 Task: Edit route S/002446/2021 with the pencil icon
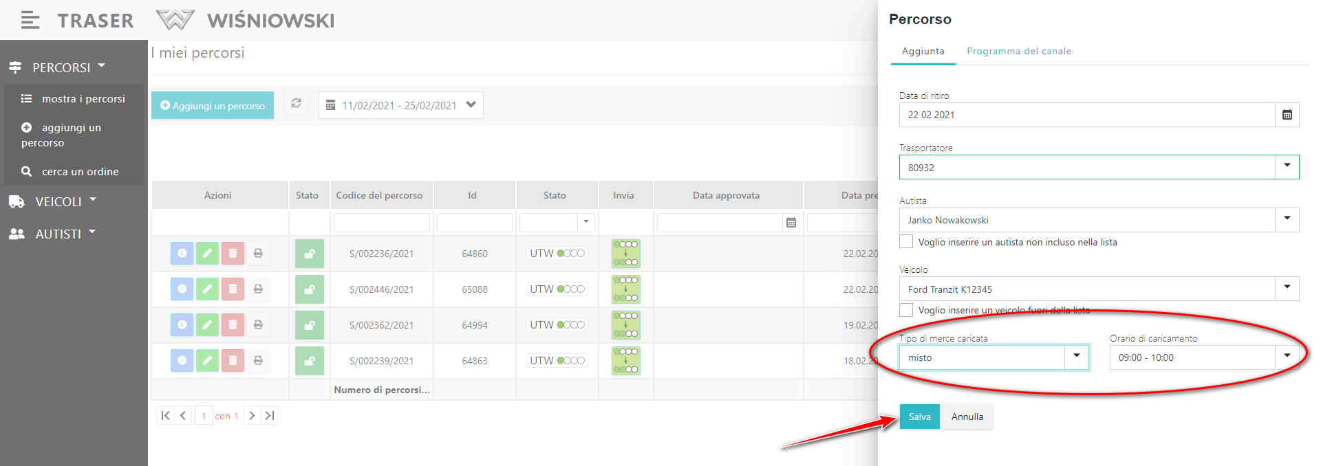pos(207,289)
